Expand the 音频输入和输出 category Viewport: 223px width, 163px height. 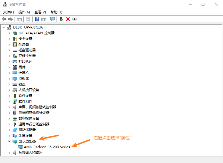pos(9,153)
